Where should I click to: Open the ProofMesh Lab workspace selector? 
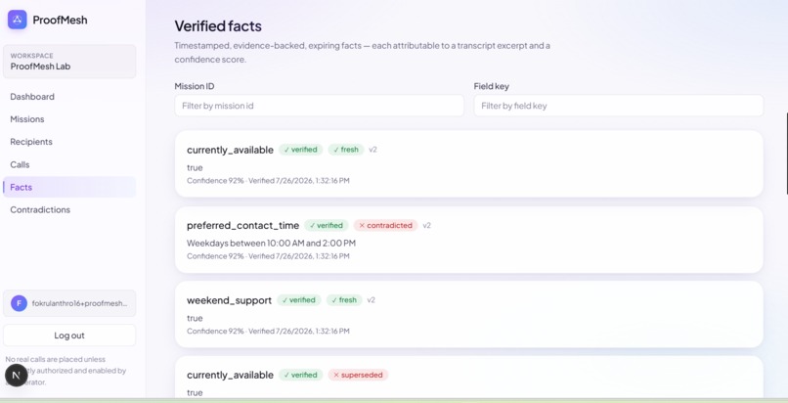click(x=69, y=62)
